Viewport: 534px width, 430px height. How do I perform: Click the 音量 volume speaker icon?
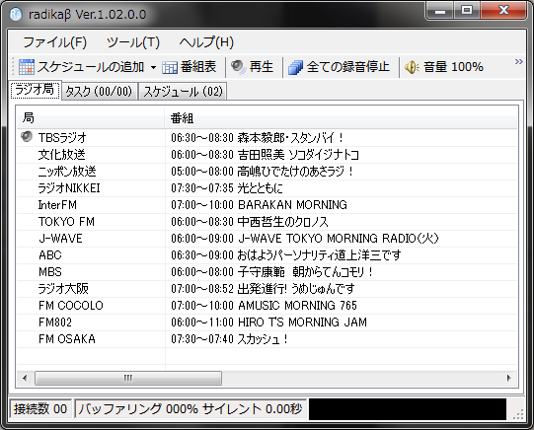tap(412, 67)
